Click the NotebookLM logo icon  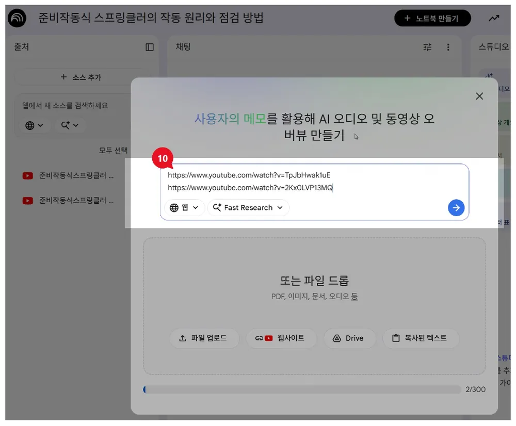click(x=17, y=18)
